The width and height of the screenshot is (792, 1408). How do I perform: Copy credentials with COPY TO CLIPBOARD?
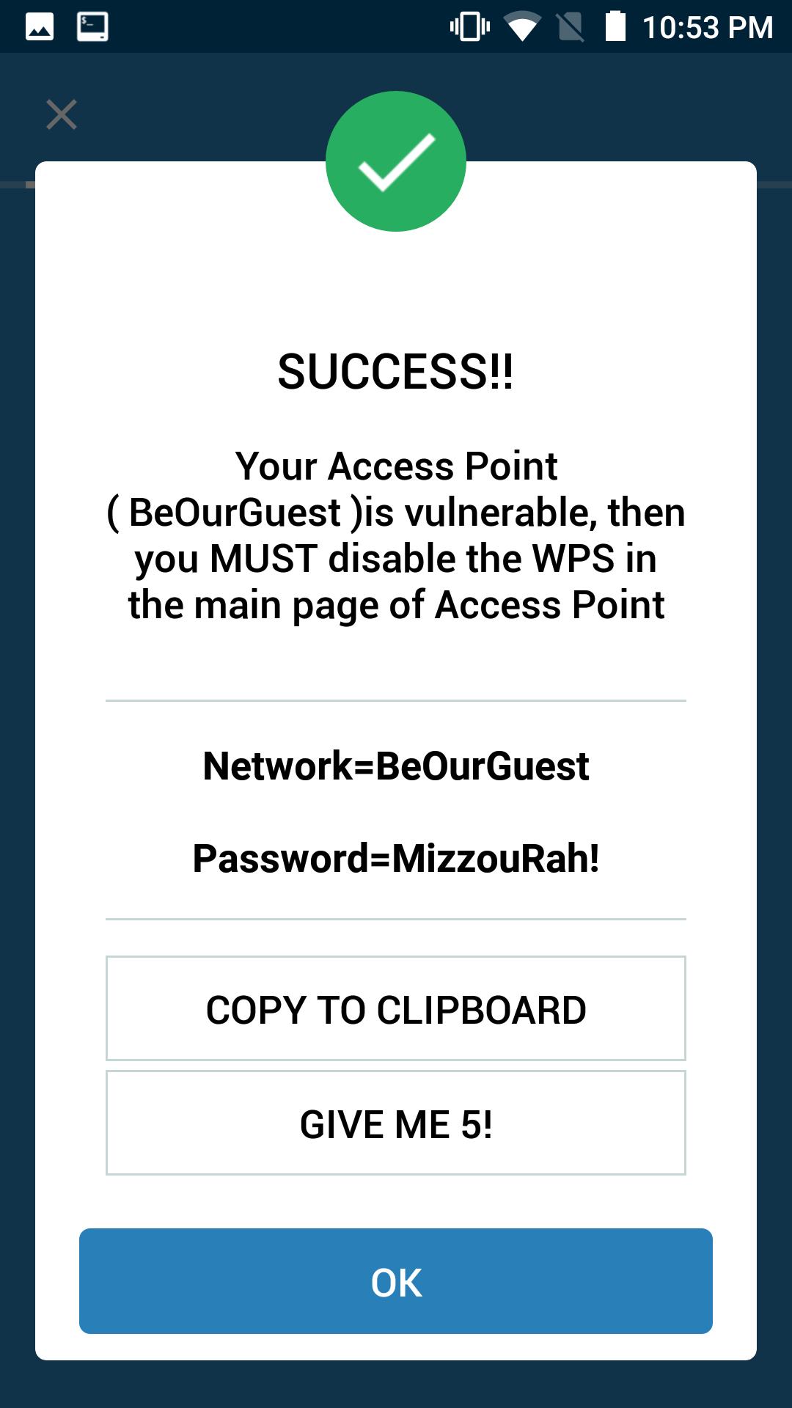pos(396,1008)
